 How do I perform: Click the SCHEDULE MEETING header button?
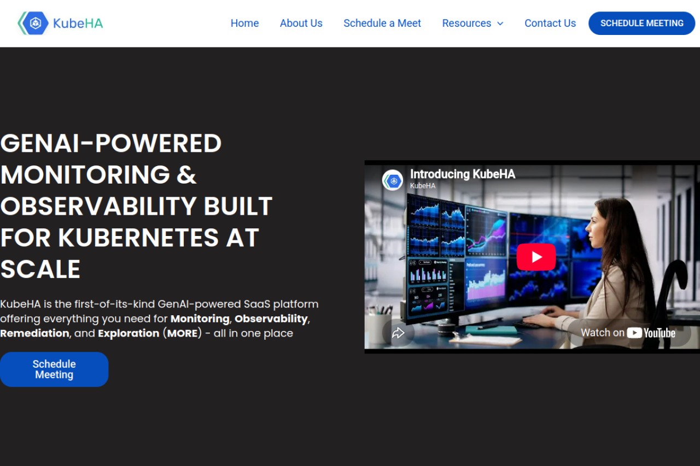pyautogui.click(x=642, y=23)
